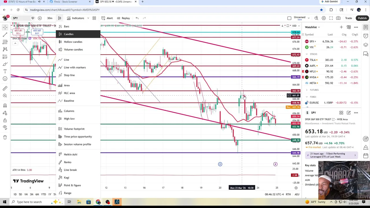Select the trend line drawing tool
The height and width of the screenshot is (208, 370).
click(x=5, y=35)
